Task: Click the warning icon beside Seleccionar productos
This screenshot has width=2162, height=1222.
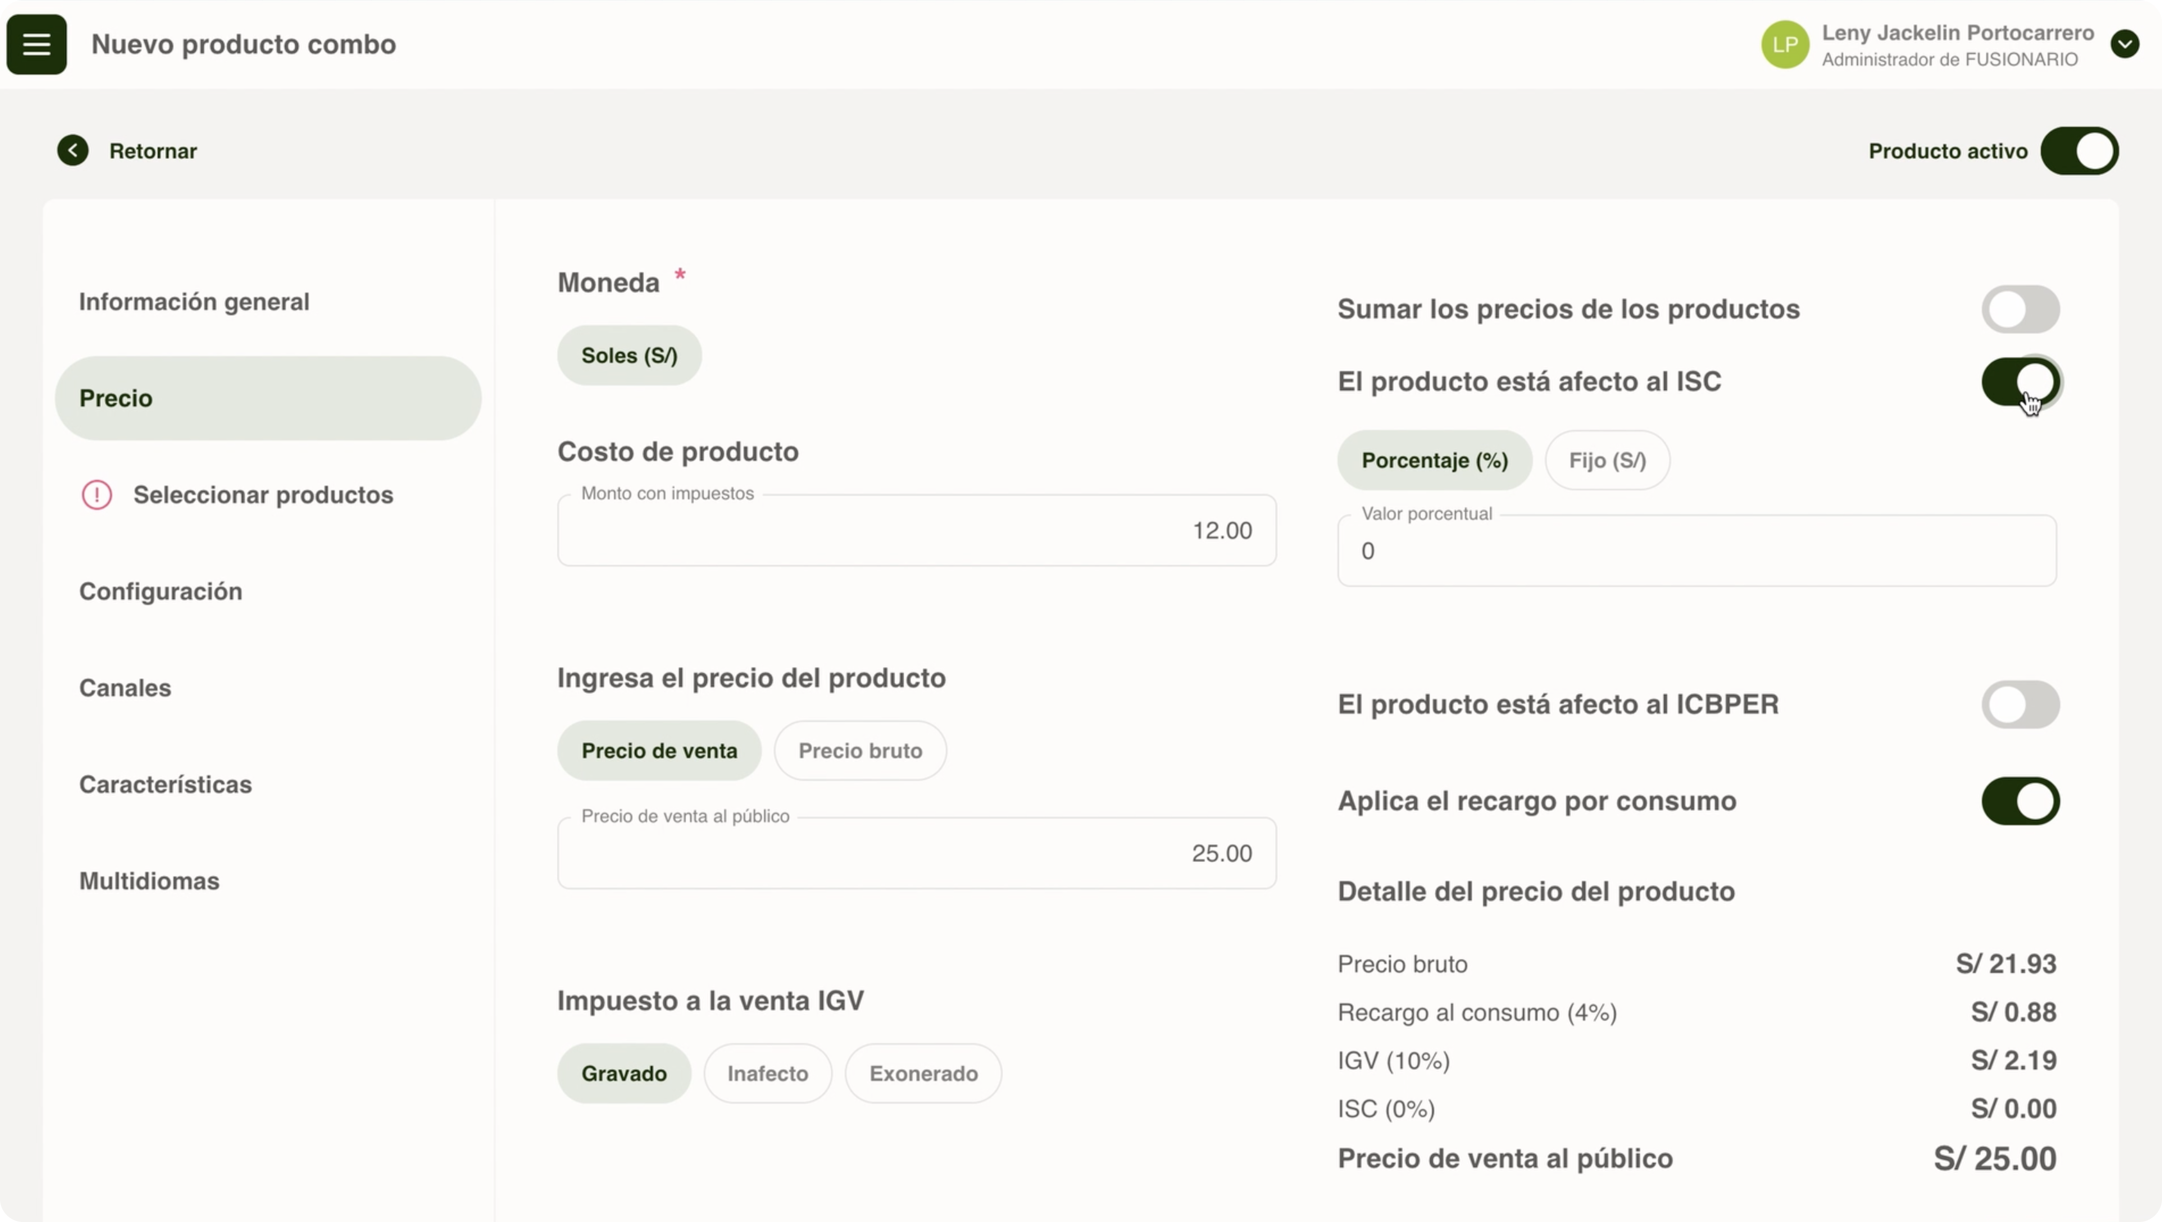Action: (x=96, y=494)
